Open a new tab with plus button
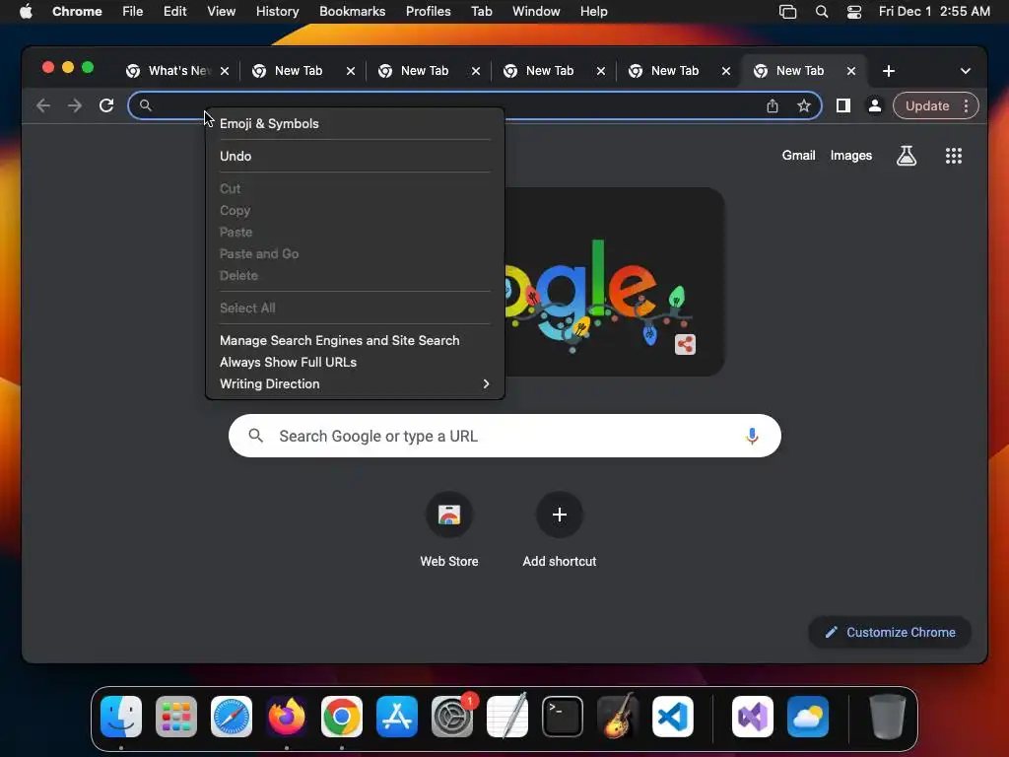 888,71
